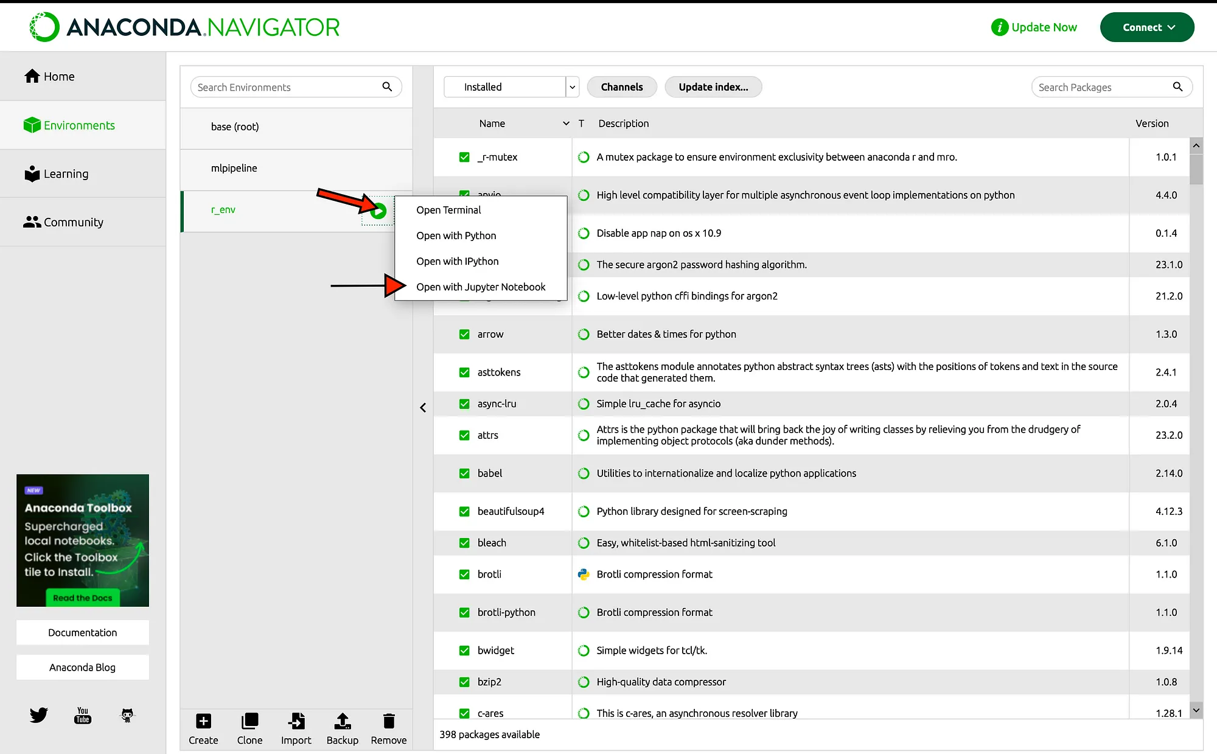Expand the Connect dropdown button

1147,27
